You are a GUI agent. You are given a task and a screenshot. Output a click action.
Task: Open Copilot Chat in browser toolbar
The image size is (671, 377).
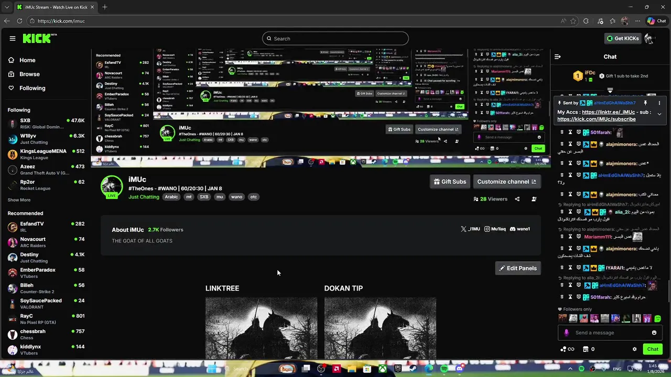pos(656,21)
